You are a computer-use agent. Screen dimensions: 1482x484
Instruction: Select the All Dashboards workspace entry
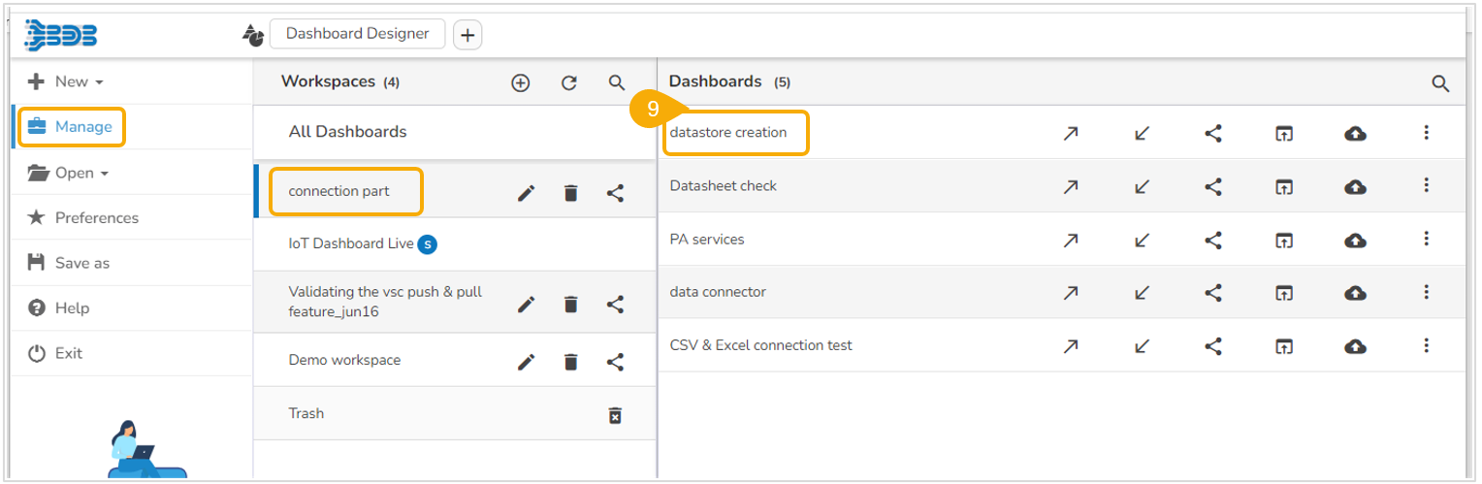[x=347, y=132]
